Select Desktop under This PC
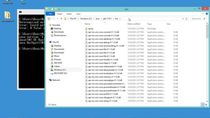The width and height of the screenshot is (210, 118). pyautogui.click(x=58, y=46)
